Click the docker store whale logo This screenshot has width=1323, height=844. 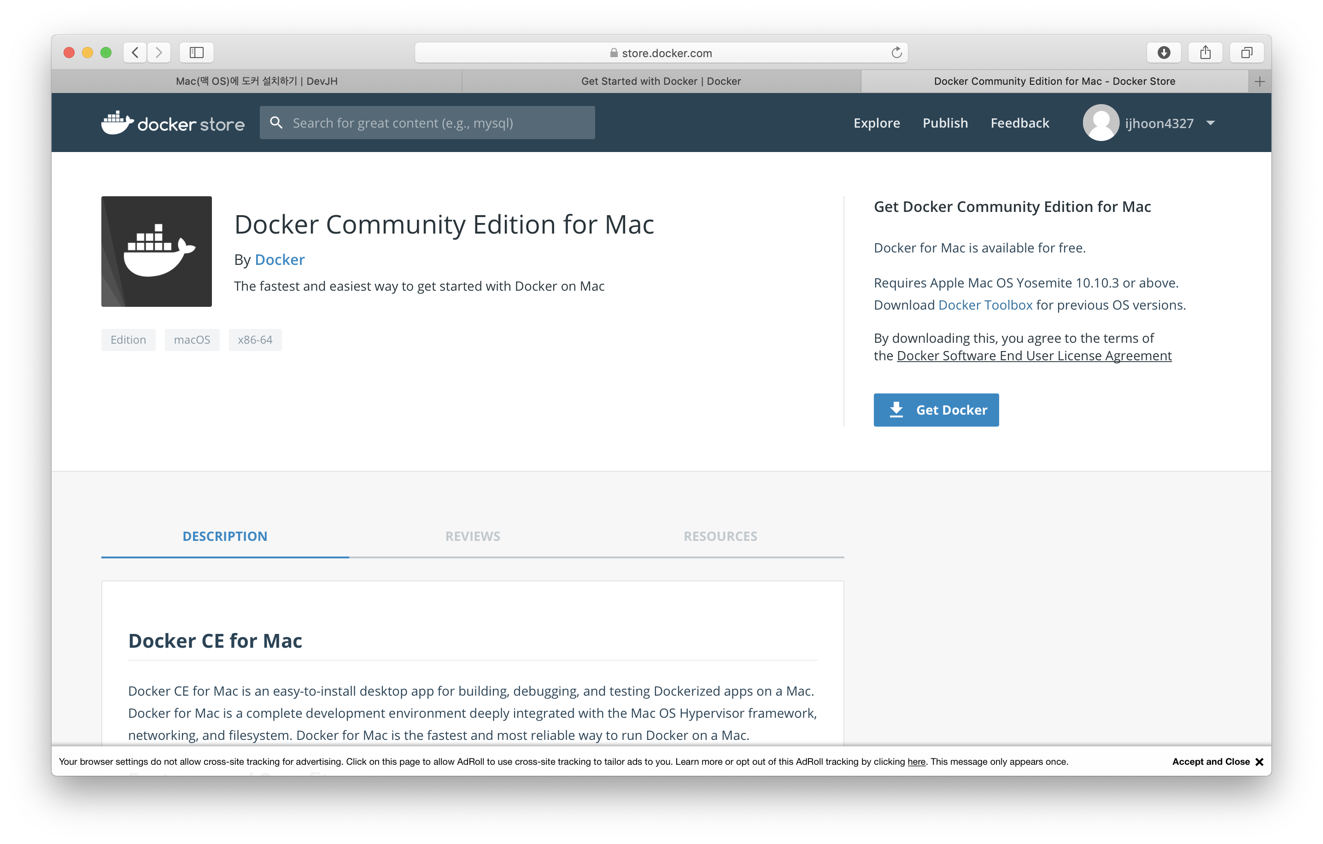173,123
